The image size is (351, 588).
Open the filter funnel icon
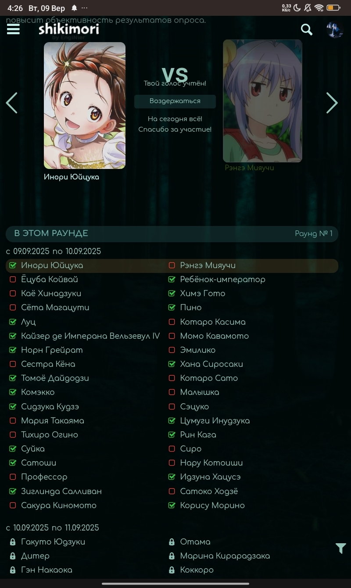[x=341, y=548]
